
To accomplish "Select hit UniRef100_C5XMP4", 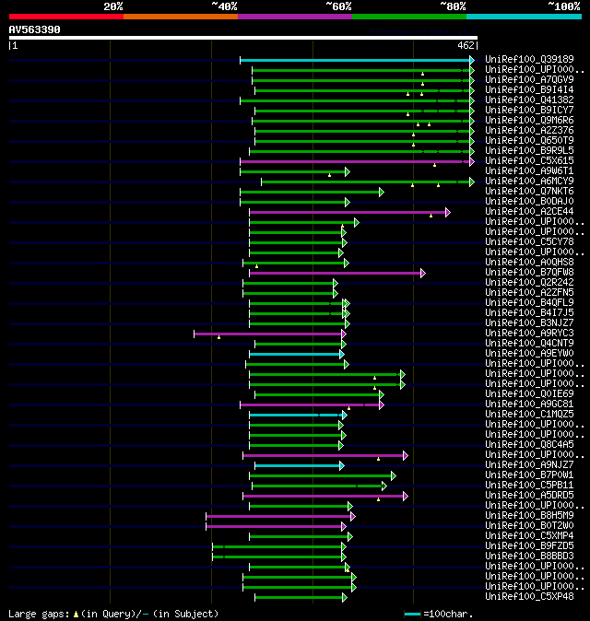I will (529, 536).
